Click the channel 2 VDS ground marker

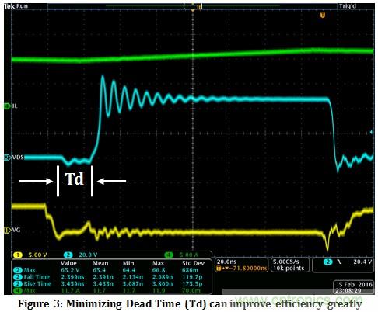click(x=7, y=158)
